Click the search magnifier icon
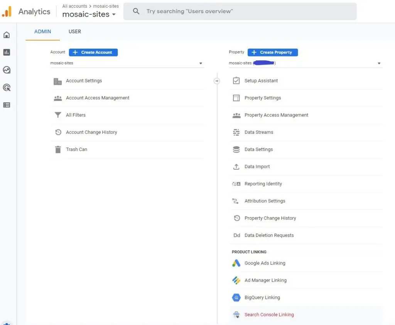 pos(136,11)
